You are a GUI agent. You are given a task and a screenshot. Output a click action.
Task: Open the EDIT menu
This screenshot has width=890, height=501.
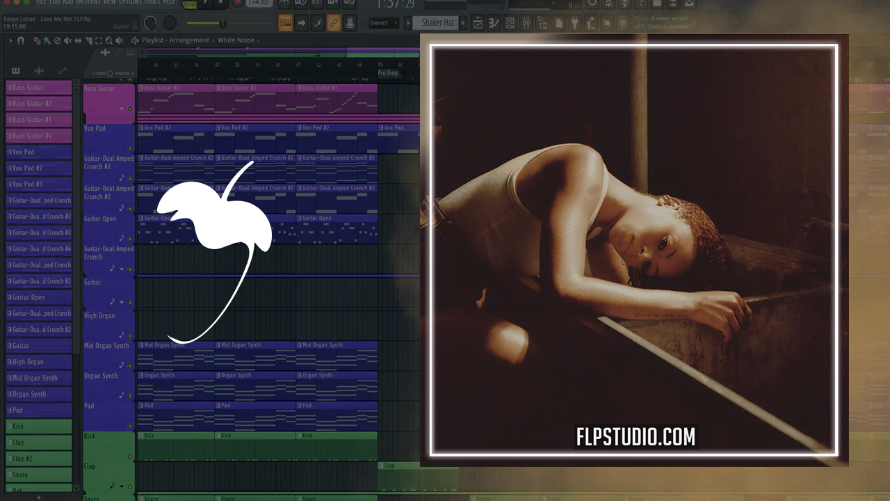(55, 3)
